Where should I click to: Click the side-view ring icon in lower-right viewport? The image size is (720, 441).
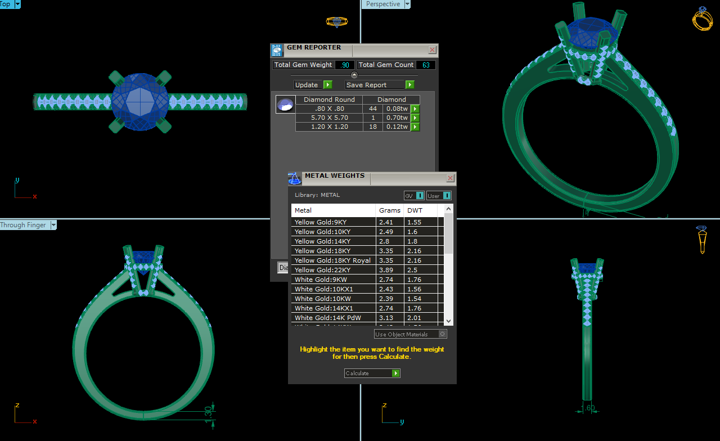(x=702, y=240)
